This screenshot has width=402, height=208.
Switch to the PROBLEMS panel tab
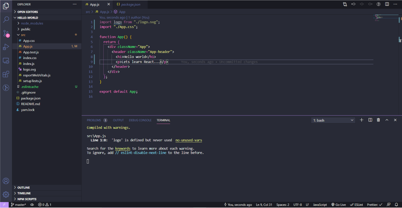pyautogui.click(x=94, y=120)
